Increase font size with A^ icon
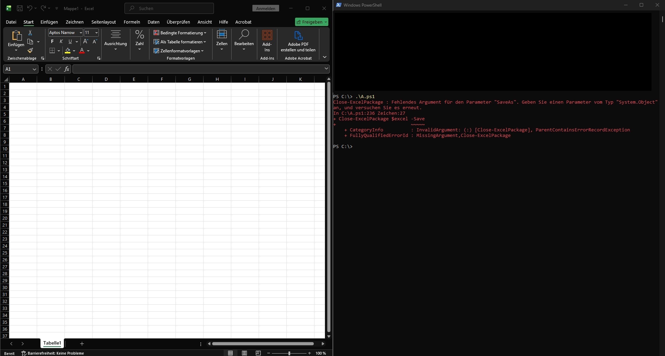The width and height of the screenshot is (665, 356). pyautogui.click(x=86, y=42)
